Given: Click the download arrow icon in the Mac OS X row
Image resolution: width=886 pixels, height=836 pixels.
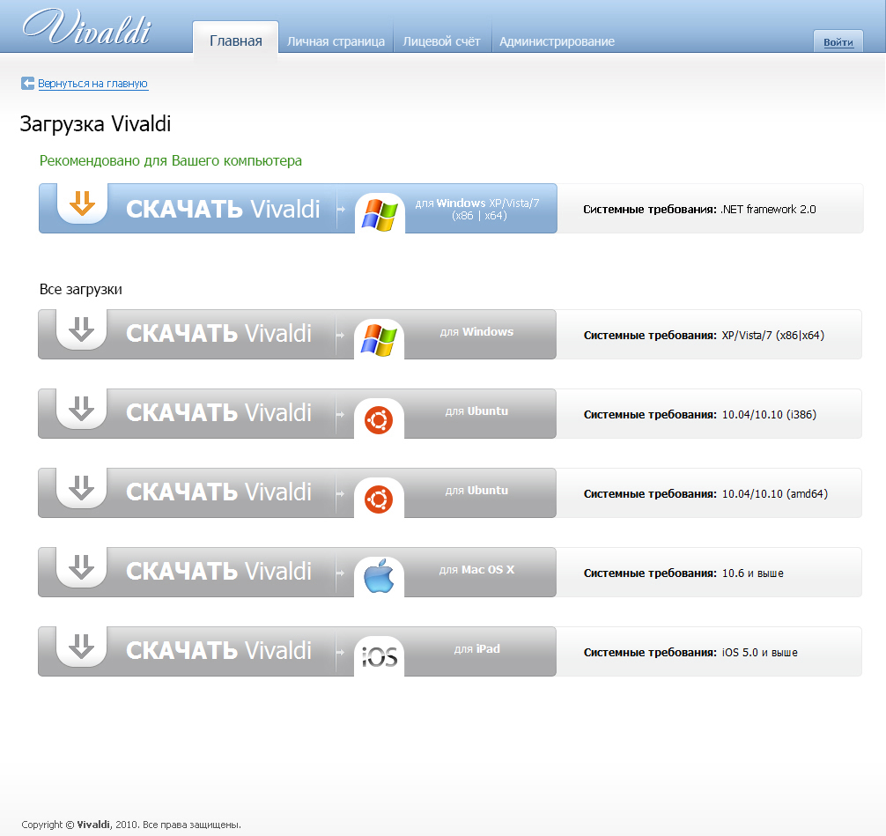Looking at the screenshot, I should pos(81,566).
